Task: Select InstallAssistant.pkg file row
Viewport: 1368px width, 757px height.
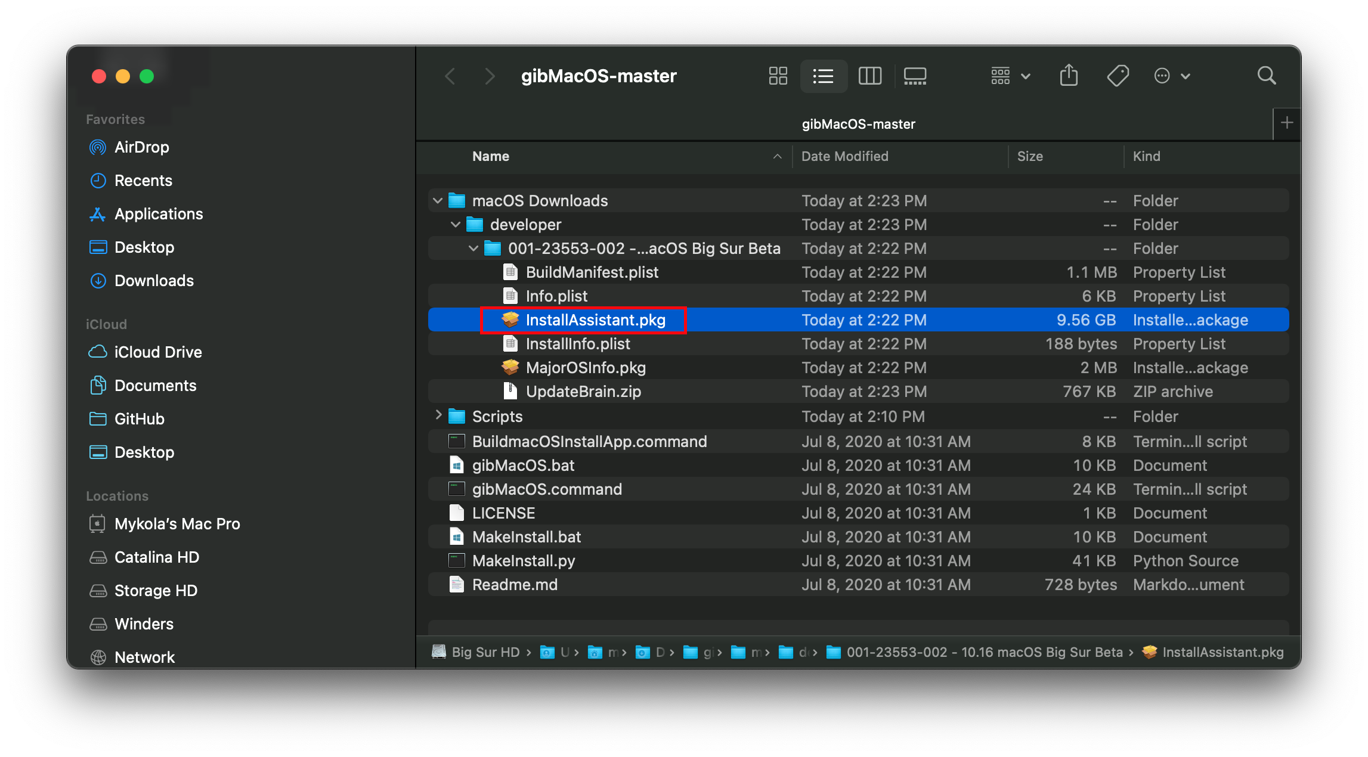Action: (858, 320)
